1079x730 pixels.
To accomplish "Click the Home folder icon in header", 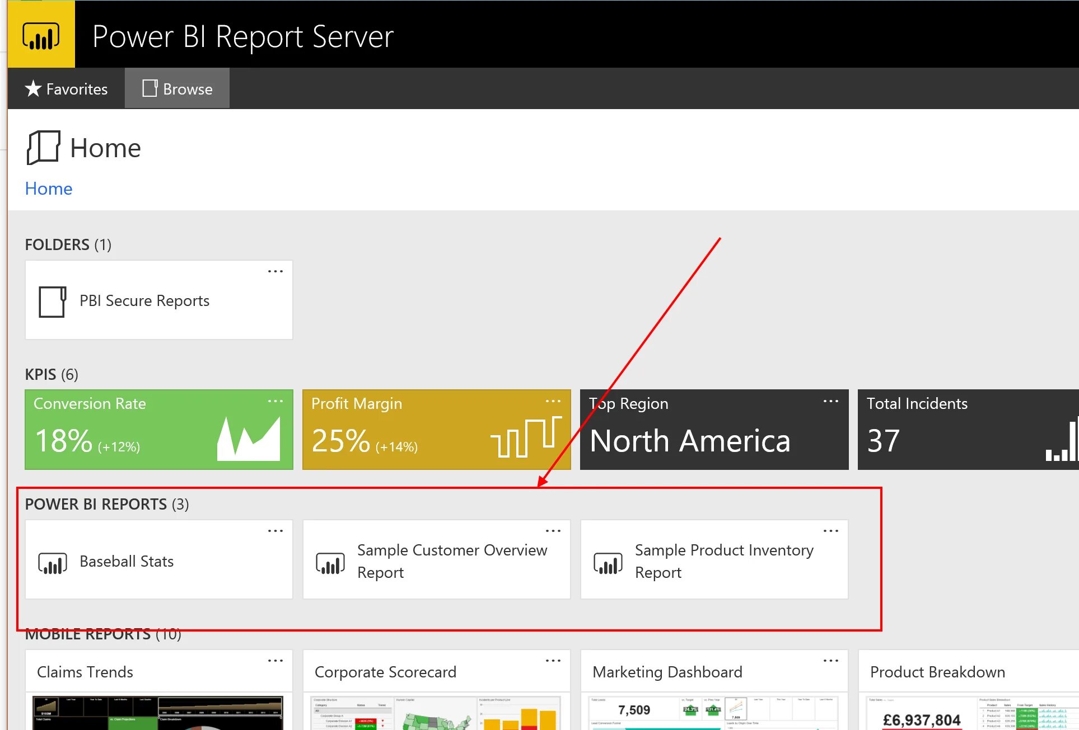I will [x=43, y=148].
